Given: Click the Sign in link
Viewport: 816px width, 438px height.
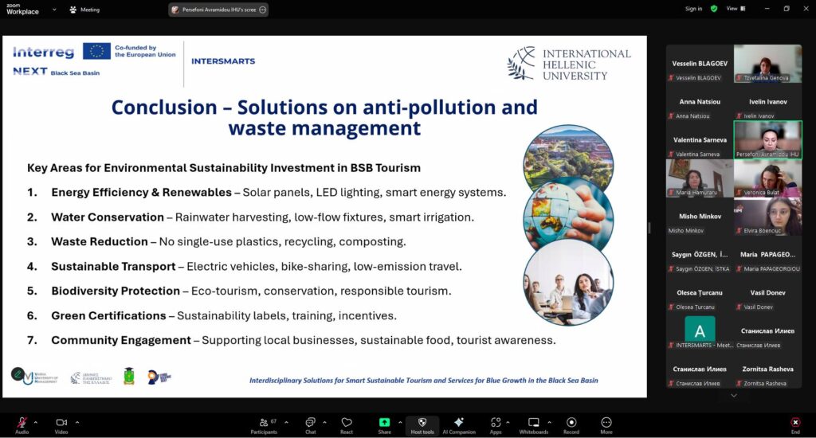Looking at the screenshot, I should pyautogui.click(x=693, y=9).
